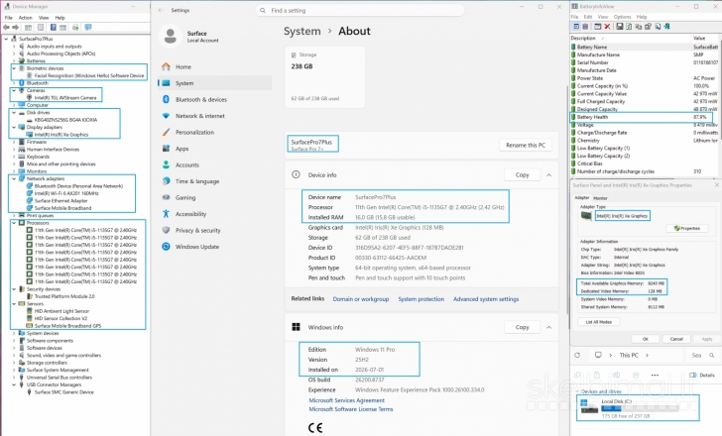The image size is (722, 436).
Task: Open the View menu in Device Manager
Action: point(44,18)
